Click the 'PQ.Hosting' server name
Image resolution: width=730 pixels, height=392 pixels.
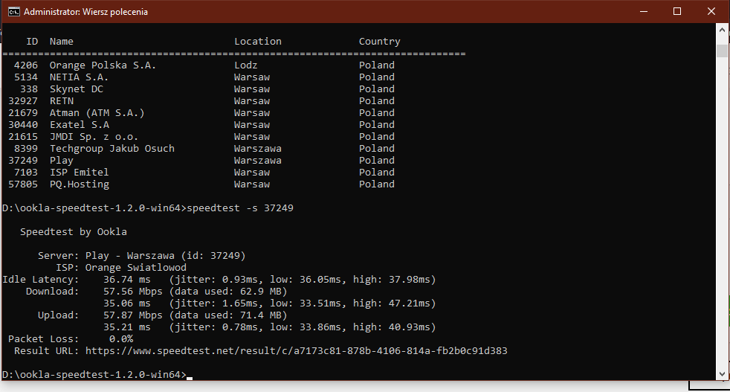pos(80,184)
